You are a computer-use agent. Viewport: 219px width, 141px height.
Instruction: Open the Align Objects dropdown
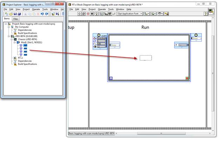tap(147, 14)
